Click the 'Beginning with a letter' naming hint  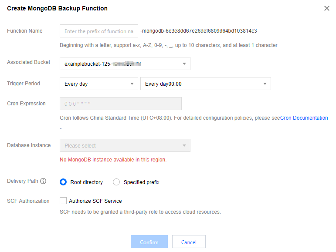tap(168, 45)
